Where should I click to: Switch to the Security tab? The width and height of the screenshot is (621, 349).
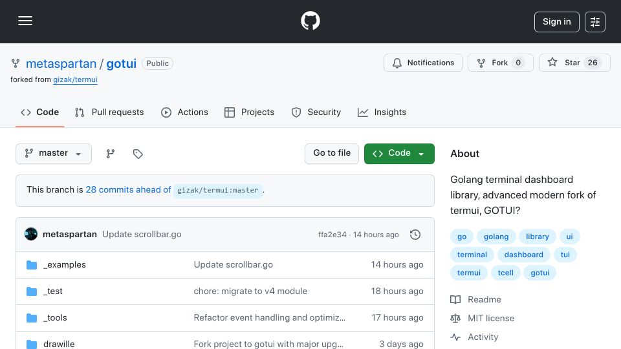(x=316, y=112)
